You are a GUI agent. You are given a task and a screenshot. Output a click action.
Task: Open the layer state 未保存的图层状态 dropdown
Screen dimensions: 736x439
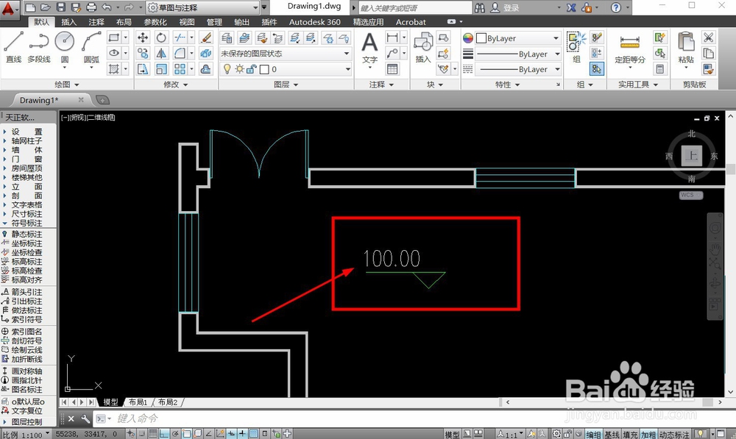pyautogui.click(x=286, y=54)
